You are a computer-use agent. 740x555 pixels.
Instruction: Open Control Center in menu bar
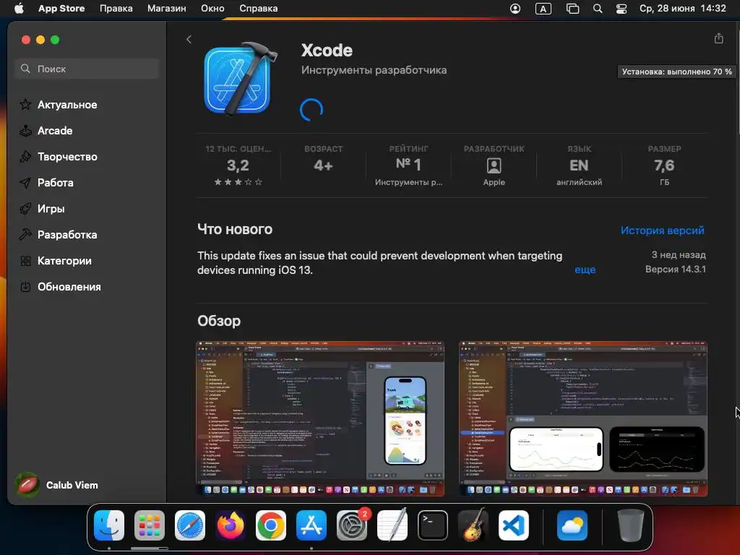621,9
